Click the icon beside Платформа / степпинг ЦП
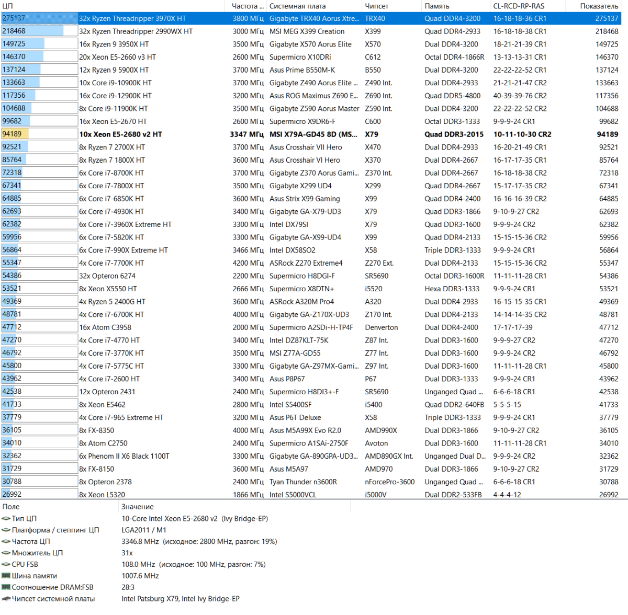The width and height of the screenshot is (628, 615). [x=6, y=530]
